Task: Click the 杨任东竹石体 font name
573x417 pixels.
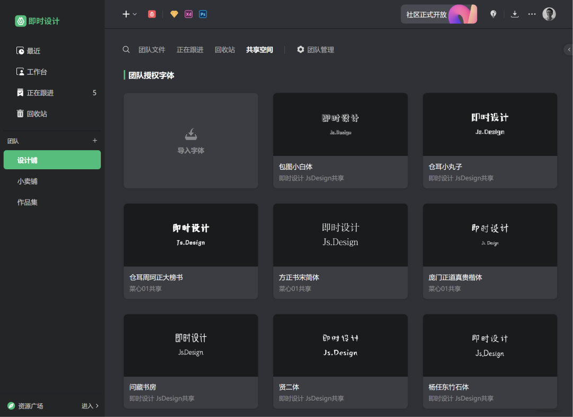Action: pyautogui.click(x=449, y=387)
